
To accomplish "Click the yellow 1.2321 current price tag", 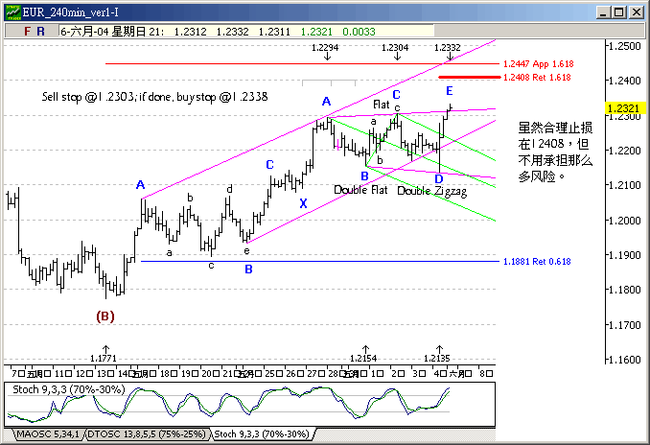I will click(625, 108).
